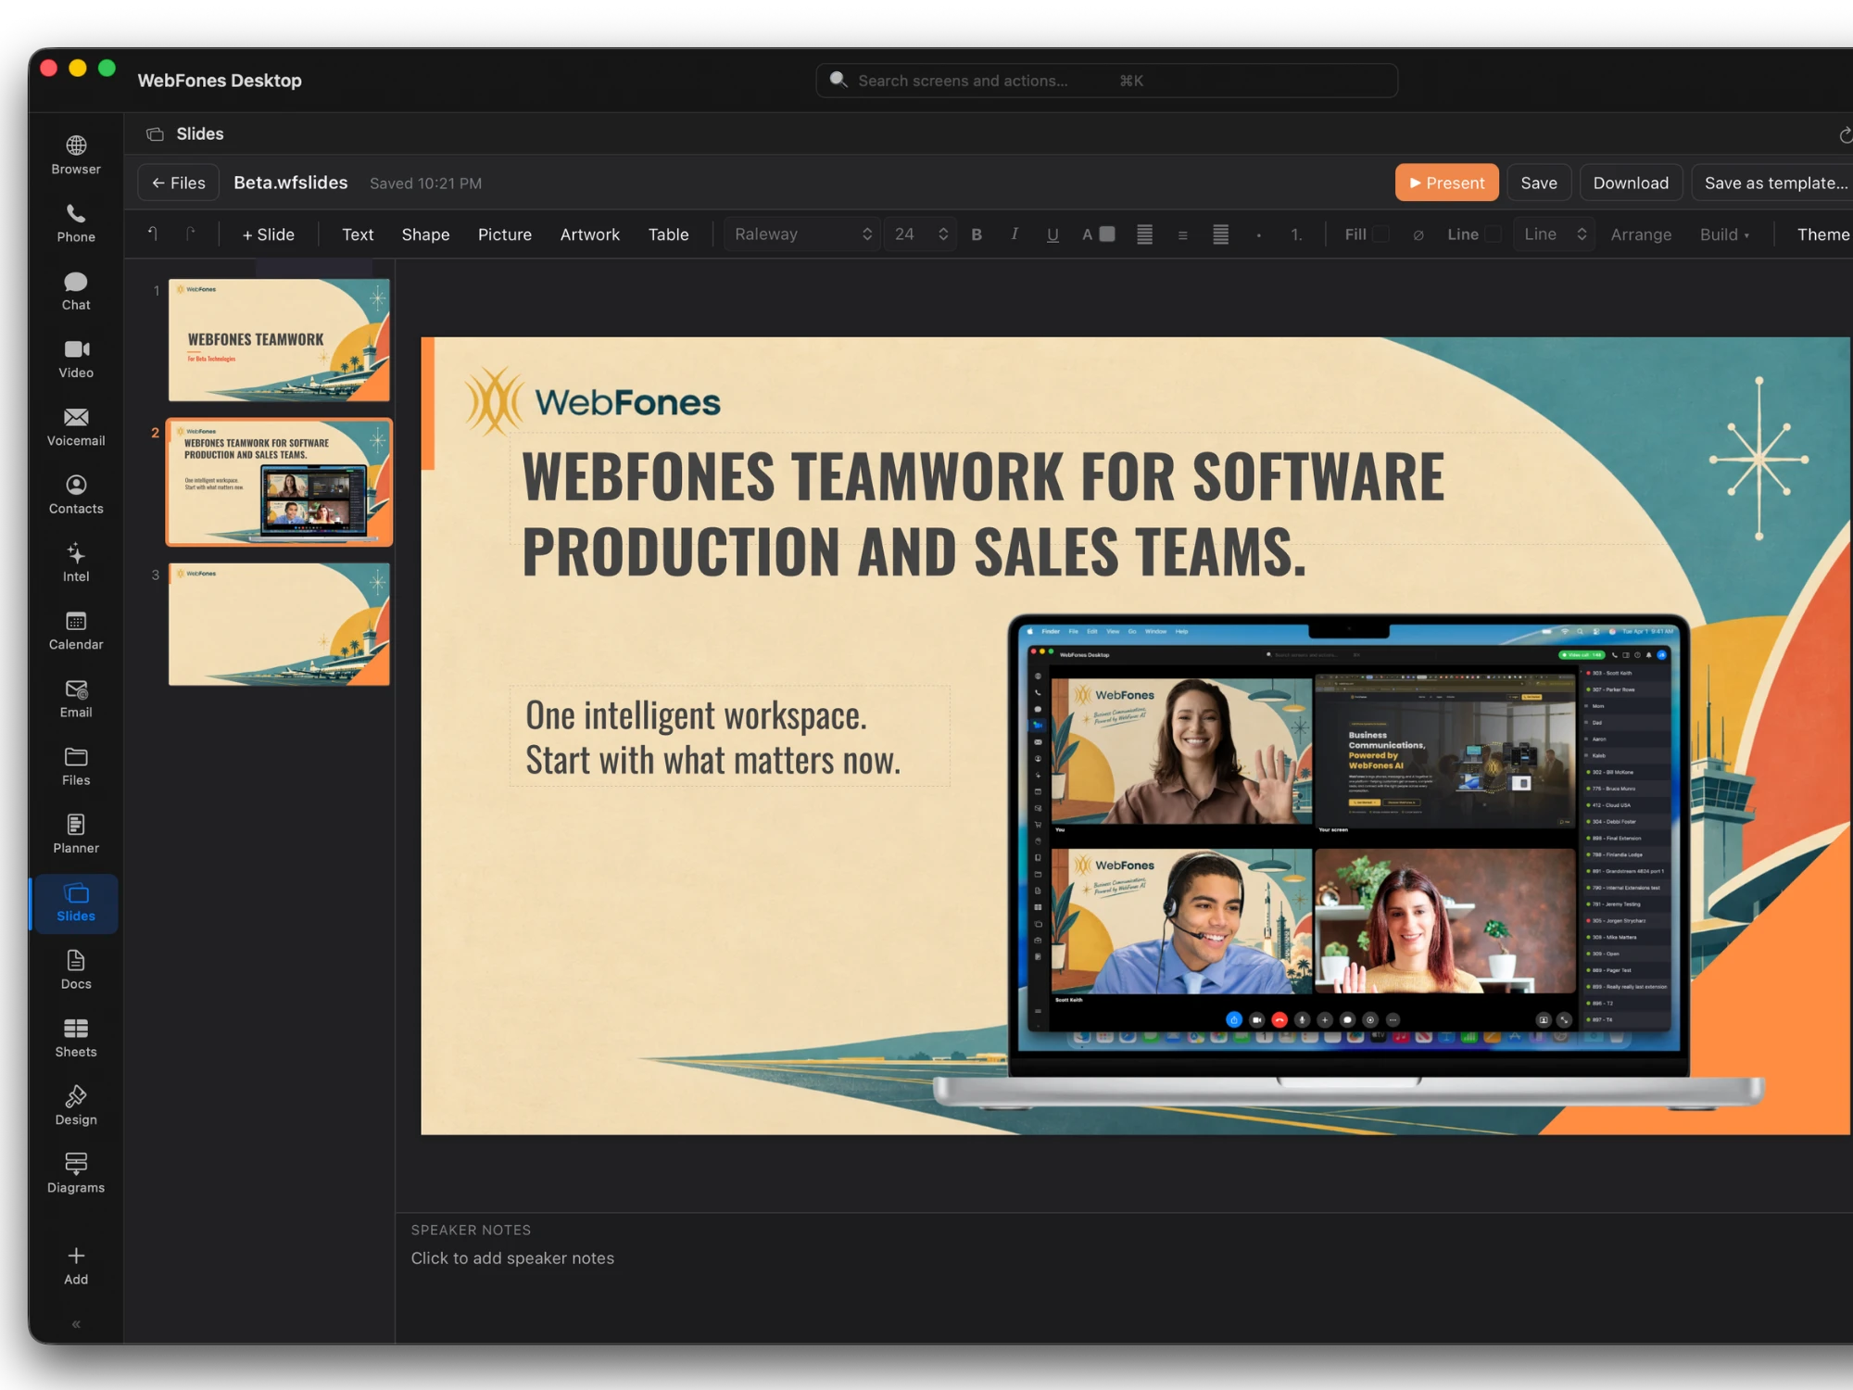Image resolution: width=1853 pixels, height=1390 pixels.
Task: Click the undo arrow in the toolbar
Action: pyautogui.click(x=153, y=234)
